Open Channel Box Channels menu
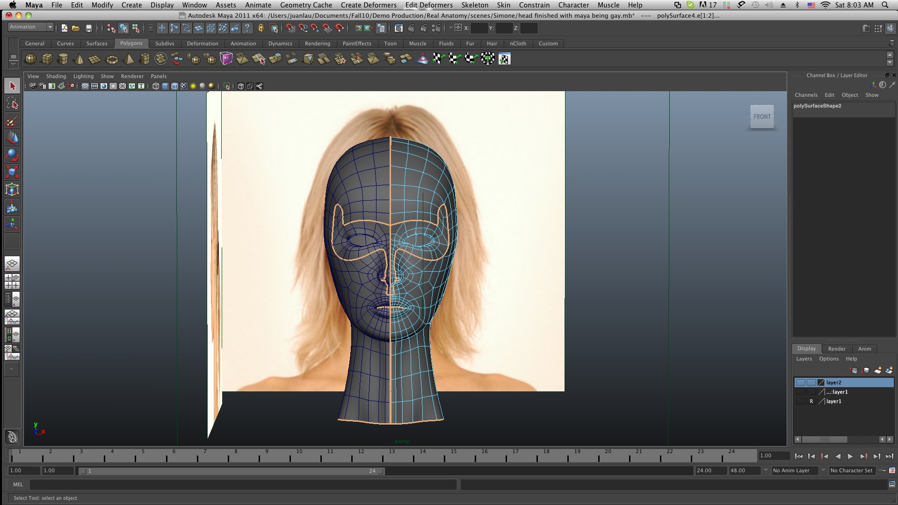 pos(806,95)
